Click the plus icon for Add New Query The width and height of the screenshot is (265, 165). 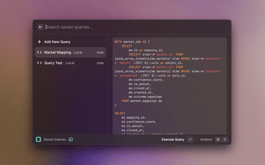39,42
